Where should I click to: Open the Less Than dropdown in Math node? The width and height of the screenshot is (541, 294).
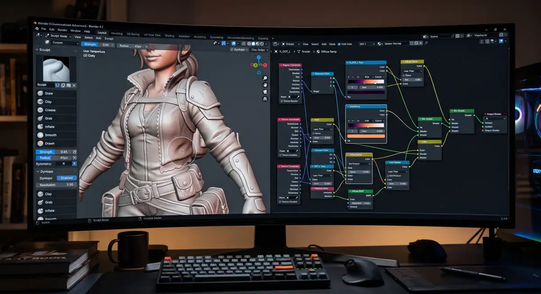[322, 129]
